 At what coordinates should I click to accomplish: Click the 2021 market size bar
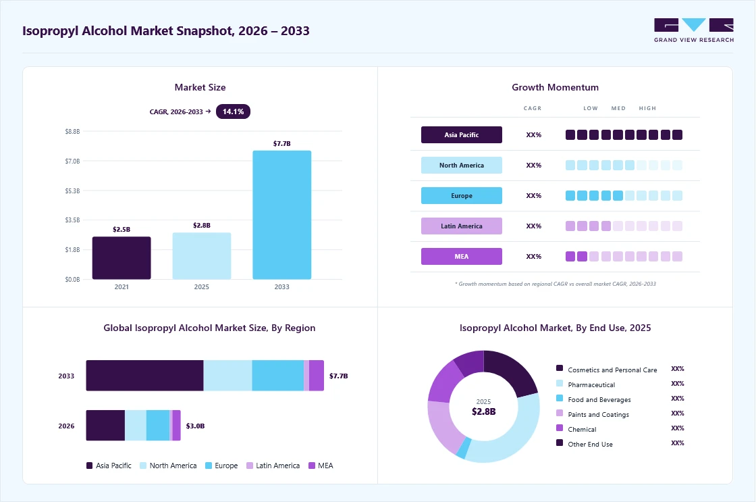(122, 258)
